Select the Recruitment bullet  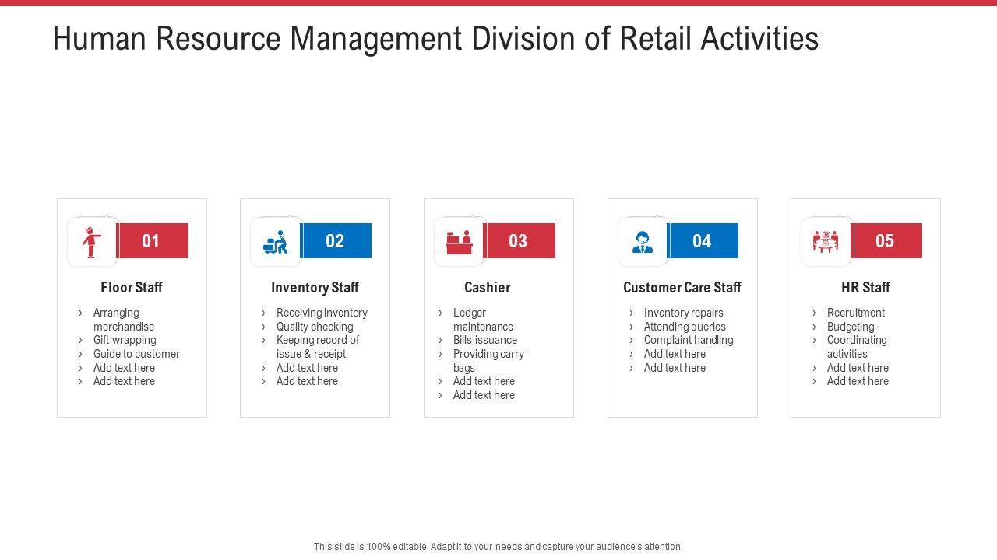856,313
